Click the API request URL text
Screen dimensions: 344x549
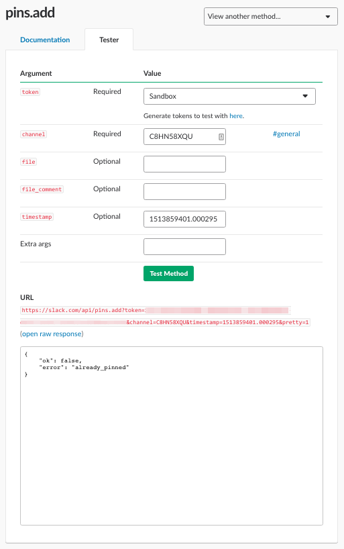point(165,316)
